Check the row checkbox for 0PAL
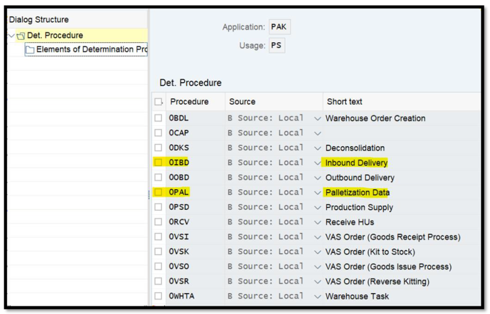Screen dimensions: 490x314 (158, 192)
